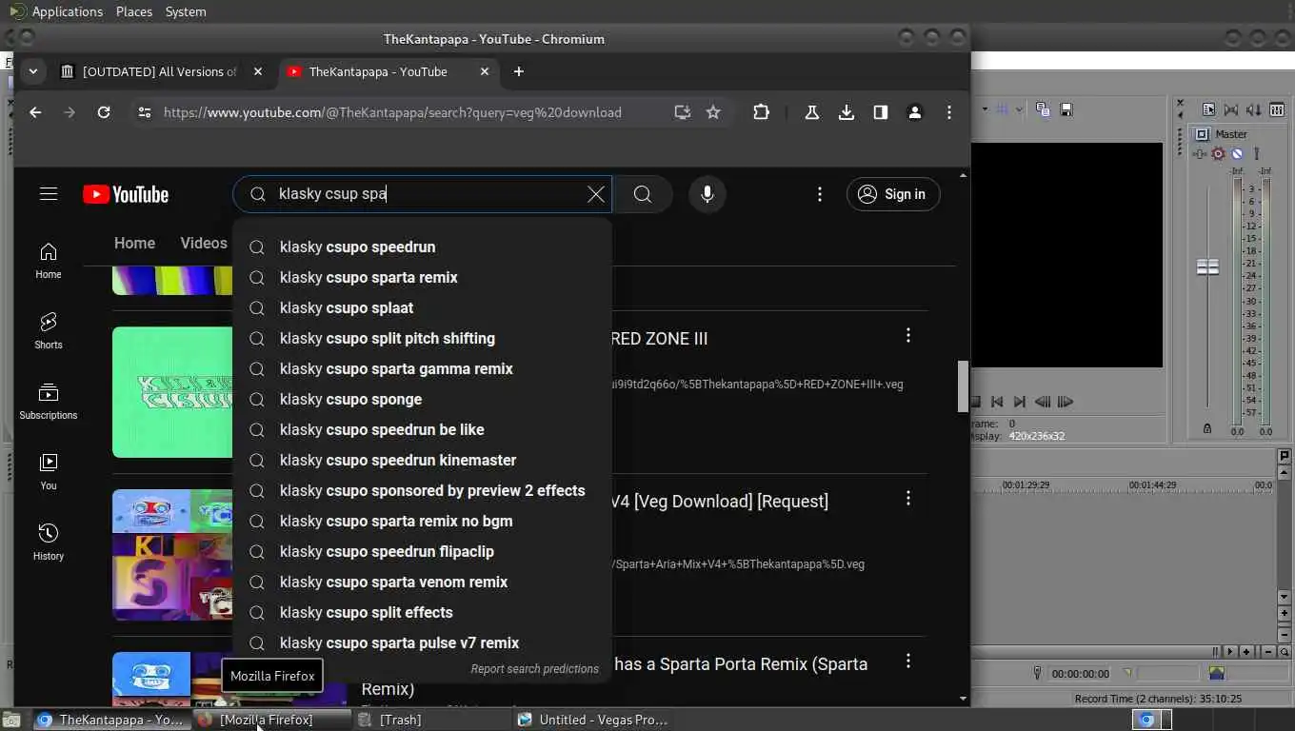This screenshot has width=1295, height=731.
Task: Open Chromium tab search dropdown arrow
Action: pos(33,71)
